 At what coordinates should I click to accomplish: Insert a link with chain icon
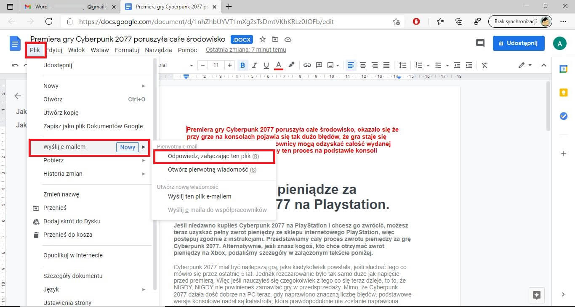click(x=307, y=65)
